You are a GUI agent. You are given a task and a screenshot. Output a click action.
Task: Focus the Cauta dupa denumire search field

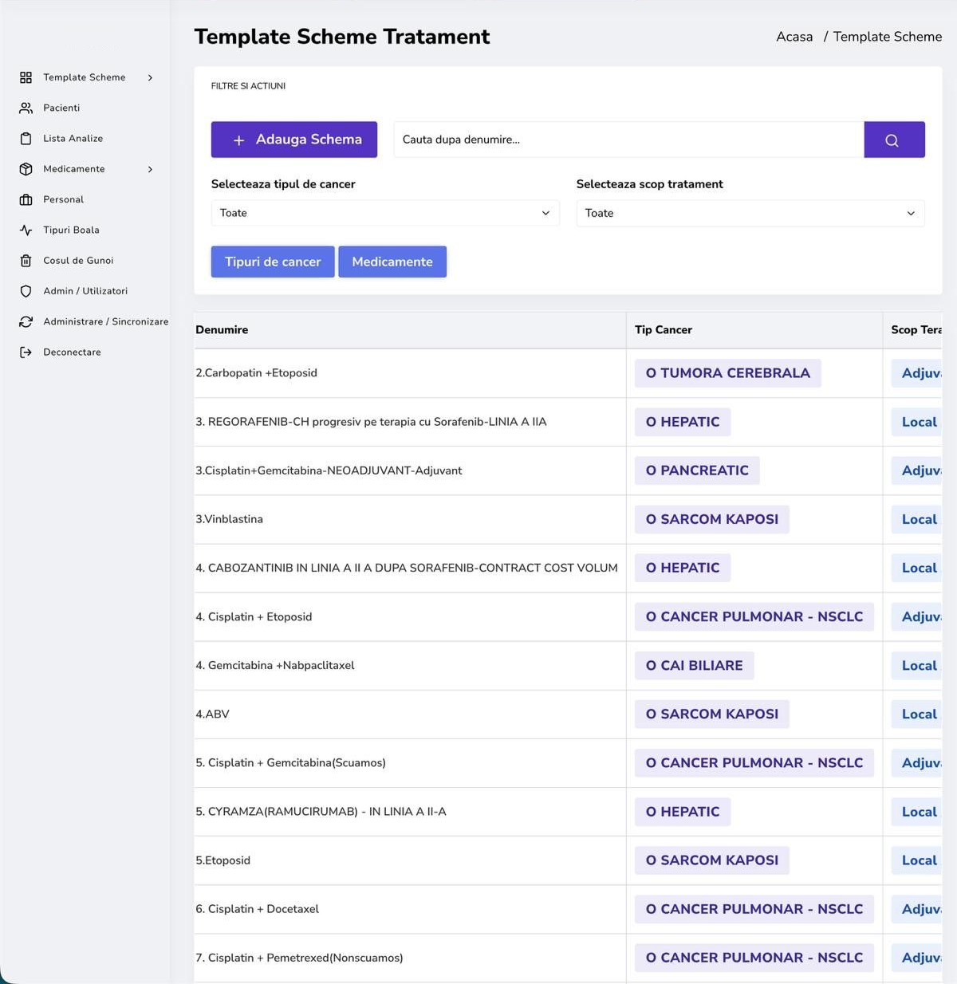[x=628, y=140]
